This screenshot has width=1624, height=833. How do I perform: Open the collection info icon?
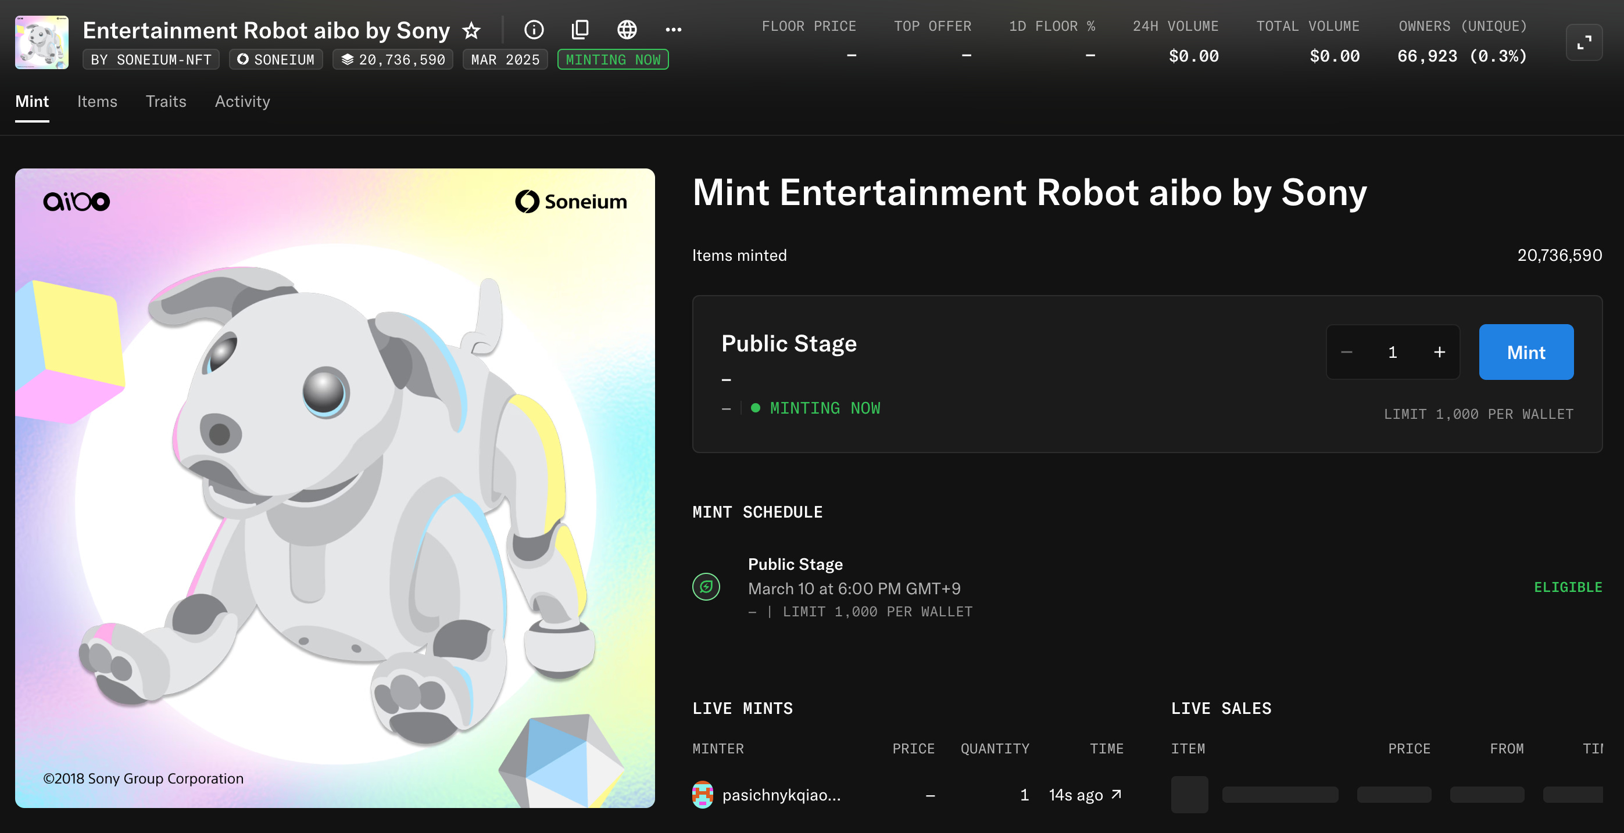pyautogui.click(x=534, y=30)
